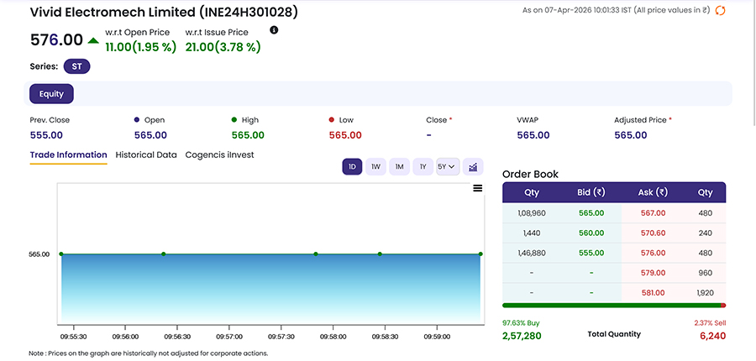This screenshot has height=361, width=756.
Task: Switch chart range to 1Y
Action: click(x=423, y=167)
